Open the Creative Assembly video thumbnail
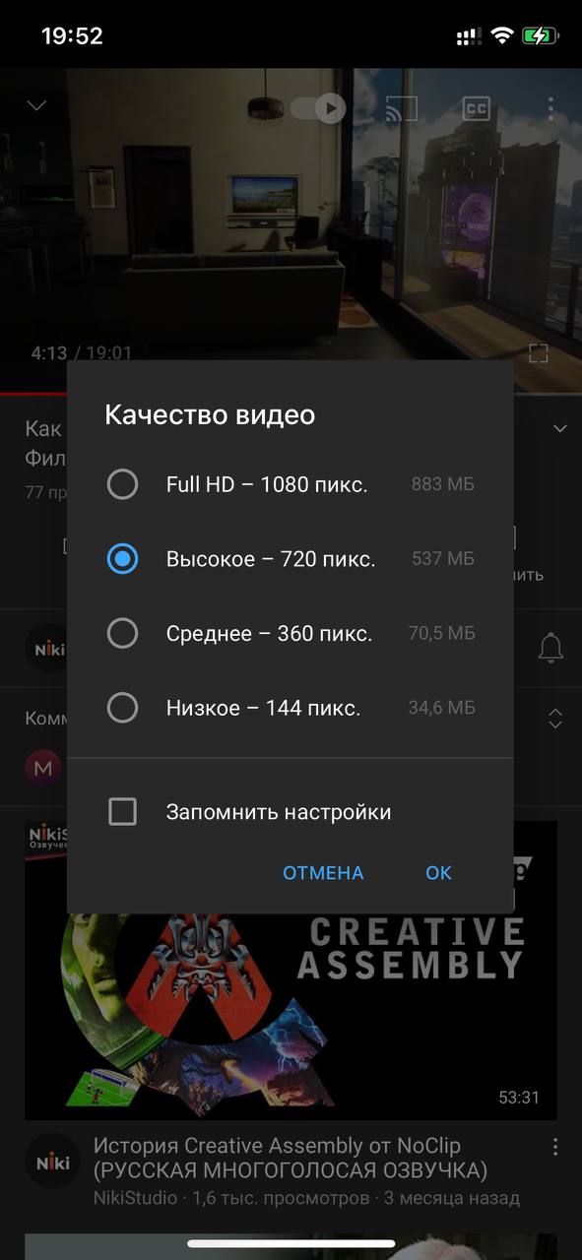The image size is (582, 1260). coord(291,971)
